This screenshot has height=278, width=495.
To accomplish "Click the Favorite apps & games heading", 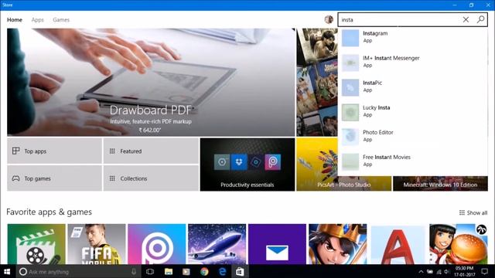I will tap(49, 212).
